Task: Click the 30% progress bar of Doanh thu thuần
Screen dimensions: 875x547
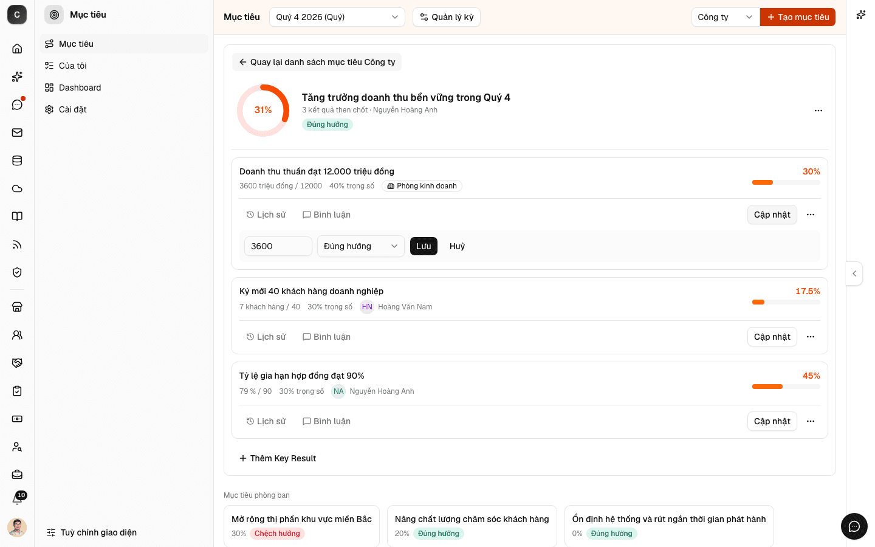Action: pos(786,182)
